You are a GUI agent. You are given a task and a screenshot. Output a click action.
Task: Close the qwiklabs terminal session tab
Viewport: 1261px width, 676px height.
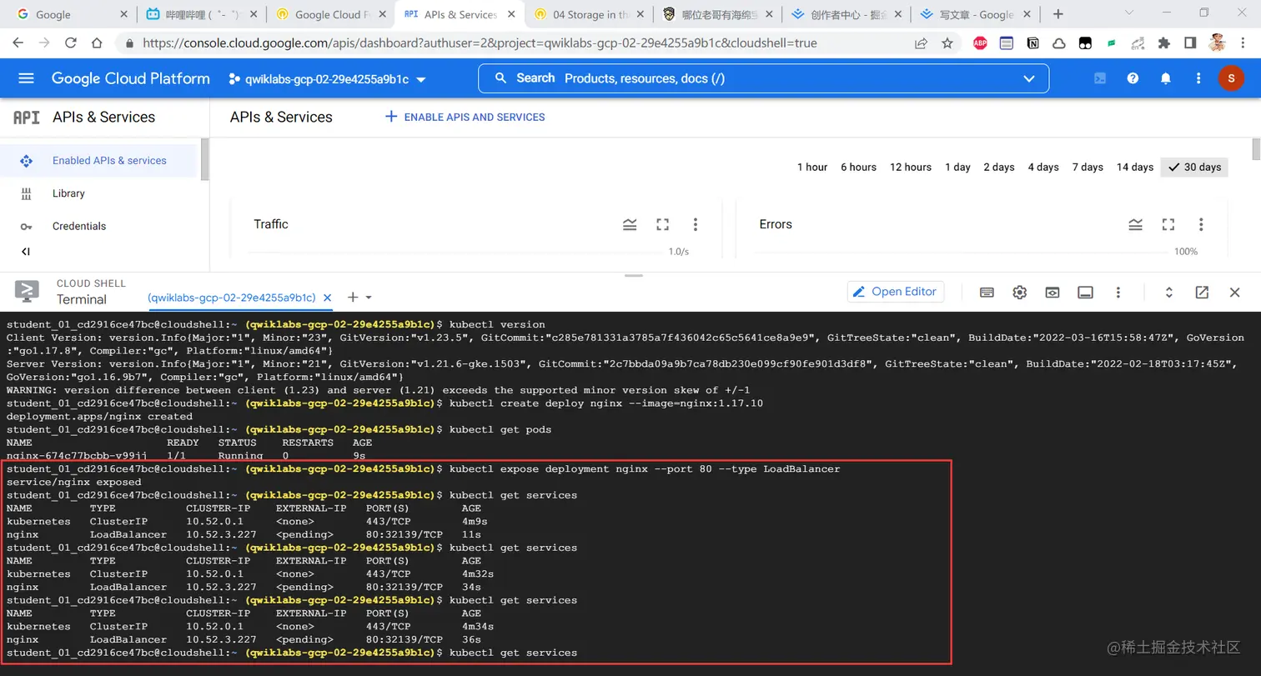pos(328,298)
